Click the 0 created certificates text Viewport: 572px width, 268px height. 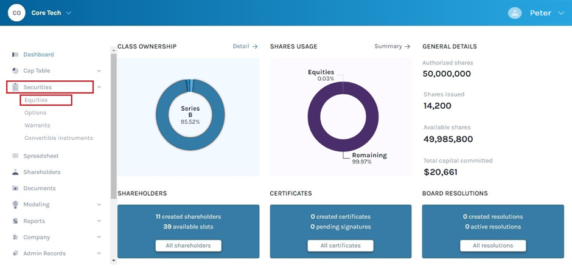(340, 217)
